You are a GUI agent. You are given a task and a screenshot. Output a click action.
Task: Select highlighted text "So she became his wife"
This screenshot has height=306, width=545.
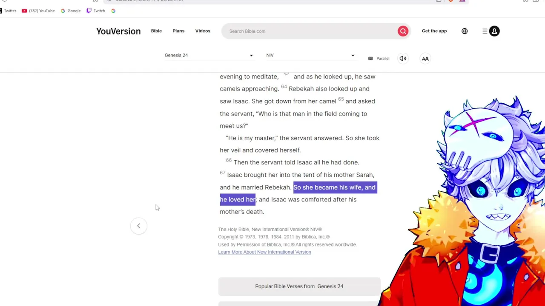point(327,187)
